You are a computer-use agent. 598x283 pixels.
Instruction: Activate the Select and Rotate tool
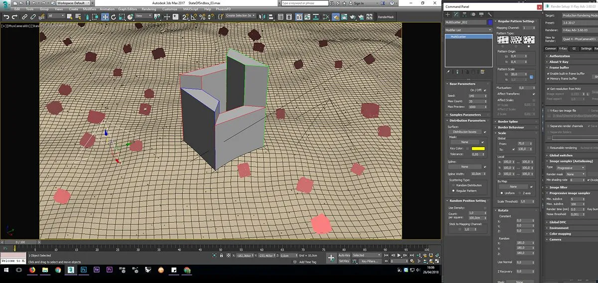[114, 16]
